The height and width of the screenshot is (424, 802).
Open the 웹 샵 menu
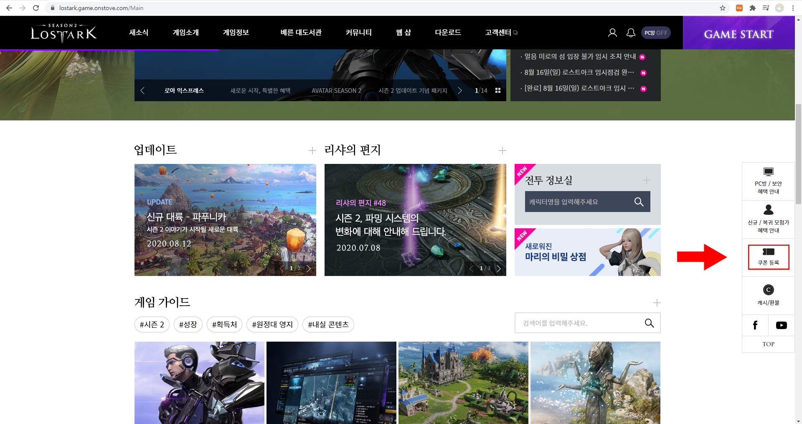coord(404,33)
